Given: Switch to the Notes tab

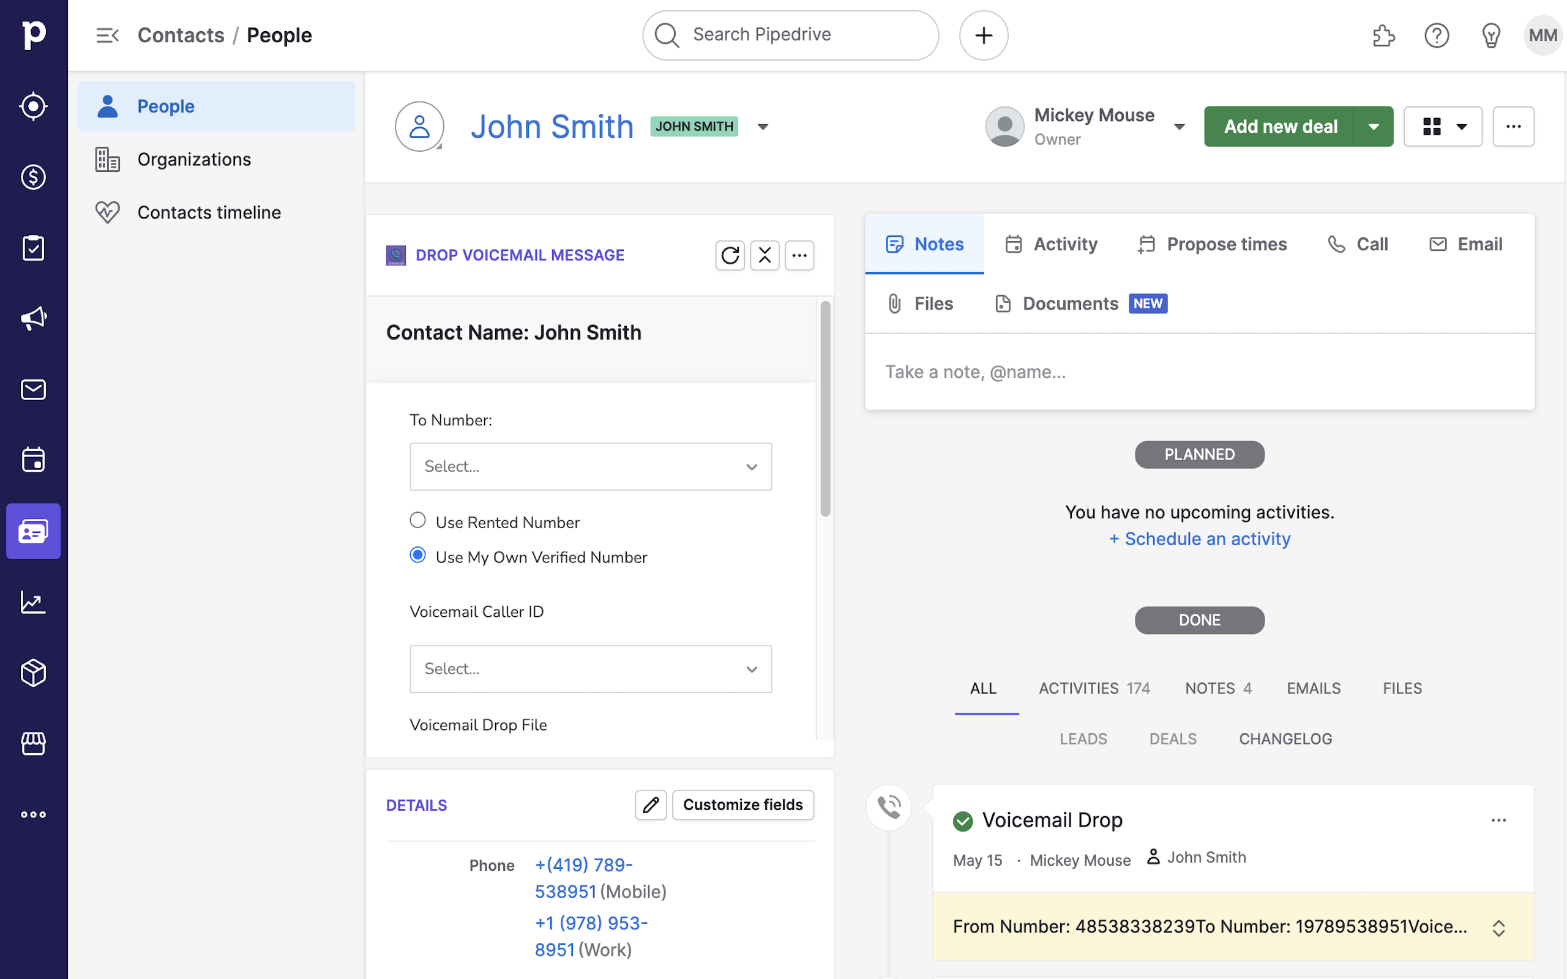Looking at the screenshot, I should (x=924, y=244).
